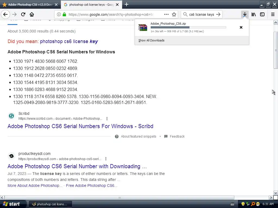Open more options for Scribd result

[107, 119]
